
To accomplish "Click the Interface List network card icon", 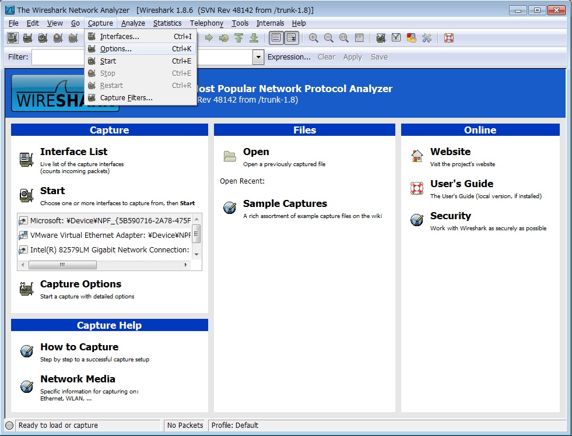I will 27,159.
